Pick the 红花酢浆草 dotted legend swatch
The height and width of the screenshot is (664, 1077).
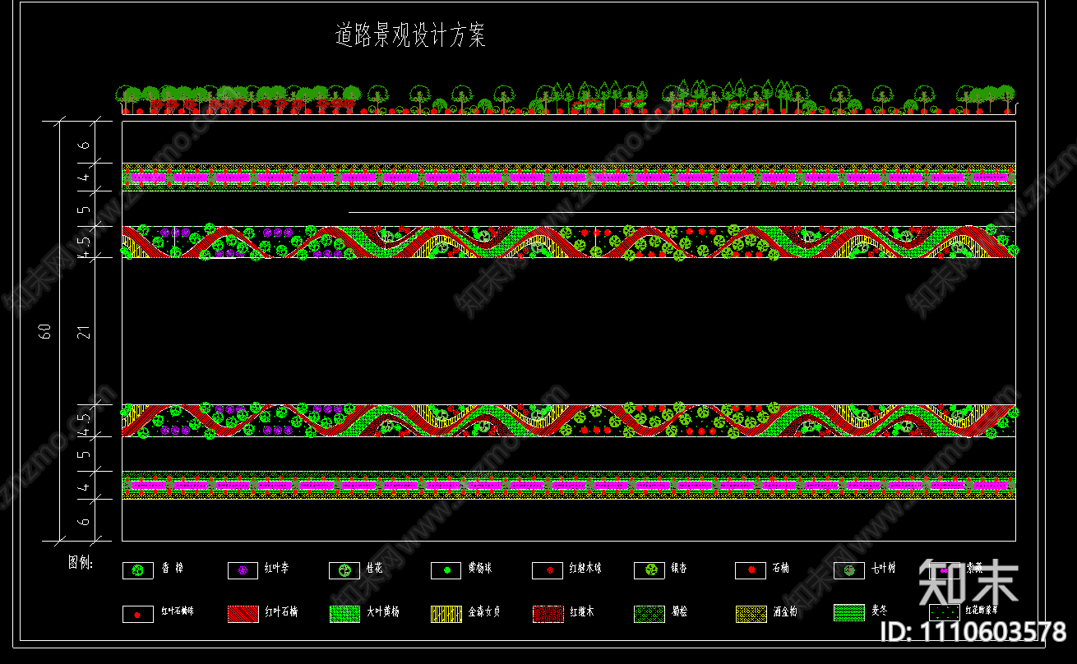tap(945, 612)
